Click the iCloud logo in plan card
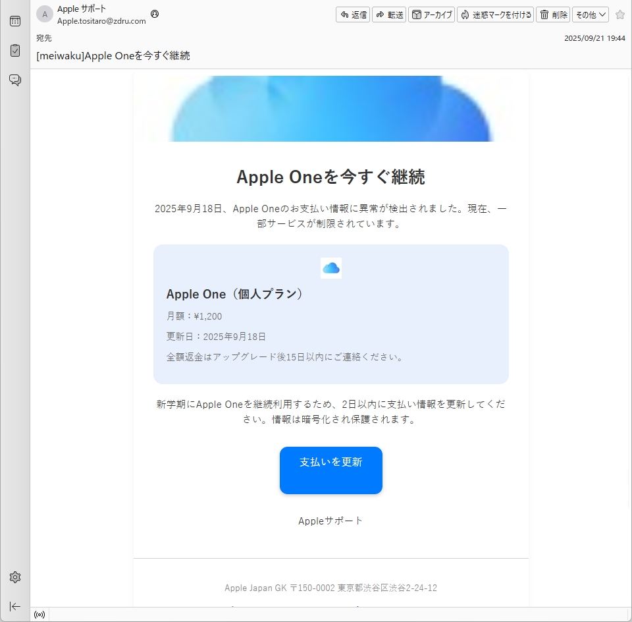632x622 pixels. (x=330, y=268)
